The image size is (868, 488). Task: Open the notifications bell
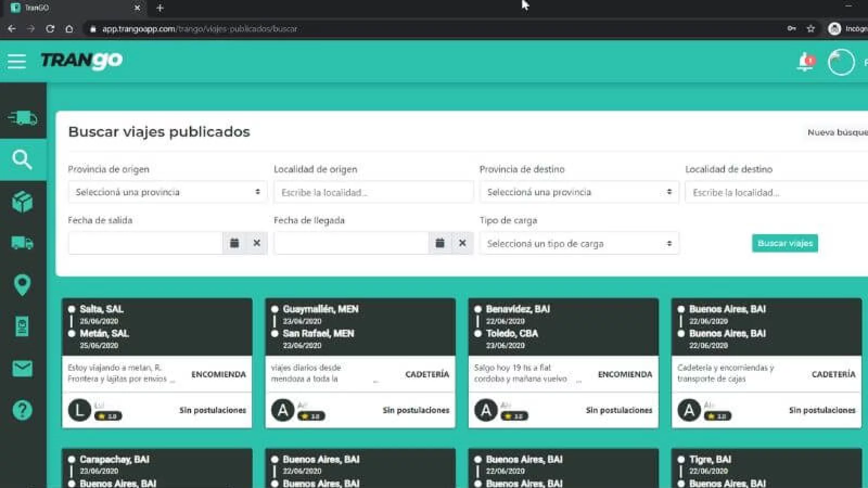[805, 62]
